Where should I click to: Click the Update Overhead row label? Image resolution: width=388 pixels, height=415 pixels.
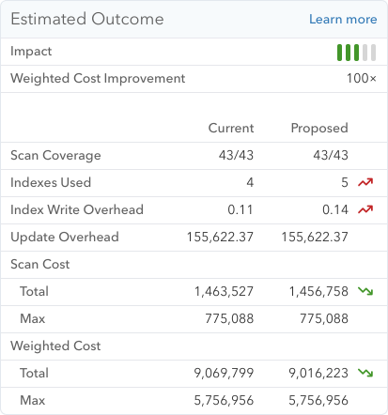65,237
